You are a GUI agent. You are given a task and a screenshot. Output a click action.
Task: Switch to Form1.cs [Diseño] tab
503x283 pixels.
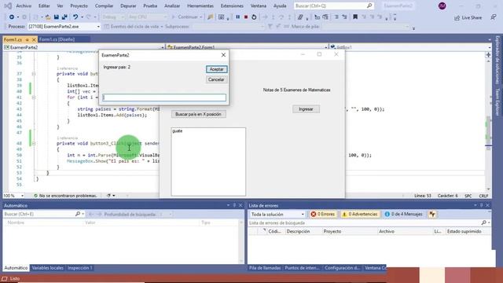click(x=57, y=39)
